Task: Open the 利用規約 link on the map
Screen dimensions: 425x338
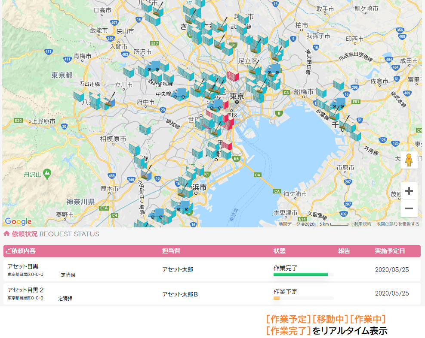Action: point(362,224)
